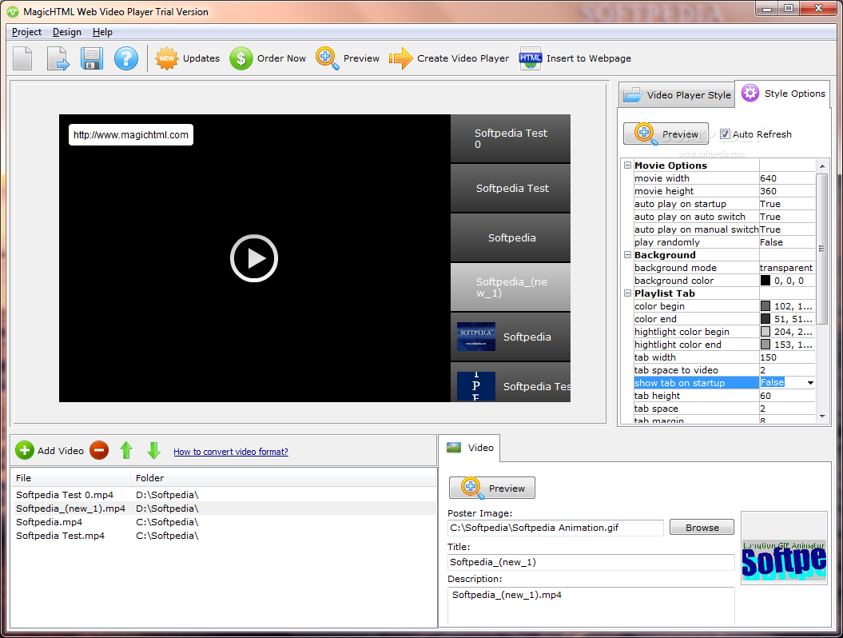
Task: Remove video with red minus icon
Action: pyautogui.click(x=99, y=450)
